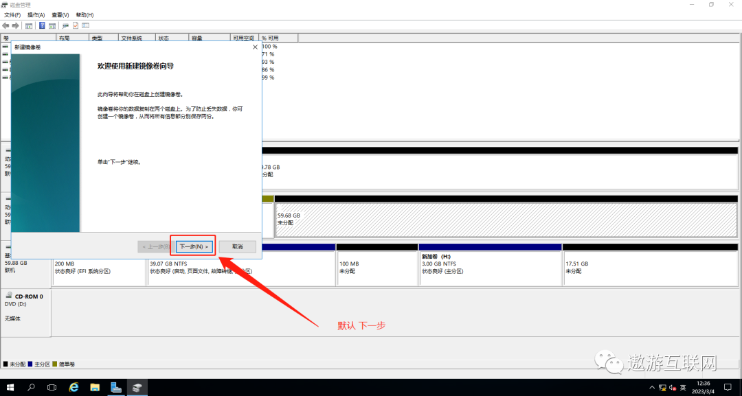Select the 59.68 GB unallocated hatched region

506,220
